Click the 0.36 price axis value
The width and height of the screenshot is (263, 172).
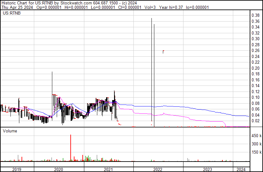255,21
